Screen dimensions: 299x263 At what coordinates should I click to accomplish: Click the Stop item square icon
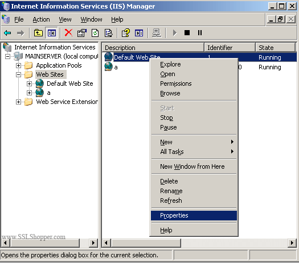[x=187, y=33]
